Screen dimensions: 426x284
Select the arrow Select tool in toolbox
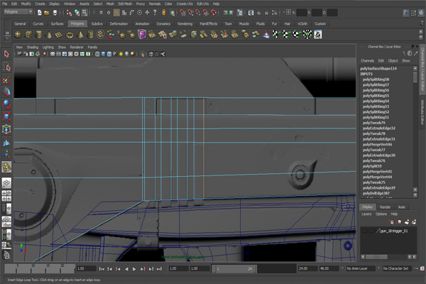point(6,54)
